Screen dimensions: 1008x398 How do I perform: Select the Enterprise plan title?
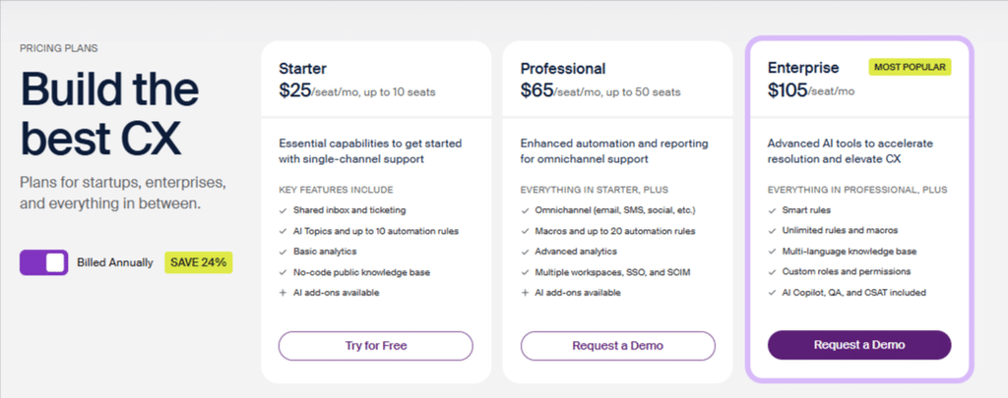803,68
